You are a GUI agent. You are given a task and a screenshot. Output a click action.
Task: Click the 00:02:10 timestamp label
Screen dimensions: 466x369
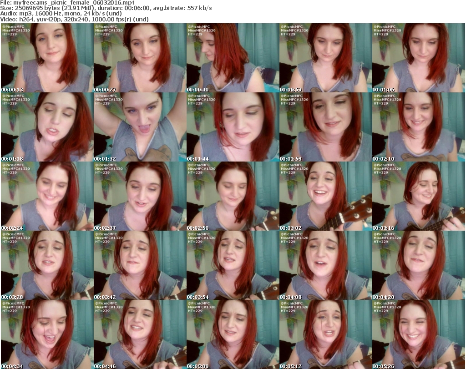[384, 158]
